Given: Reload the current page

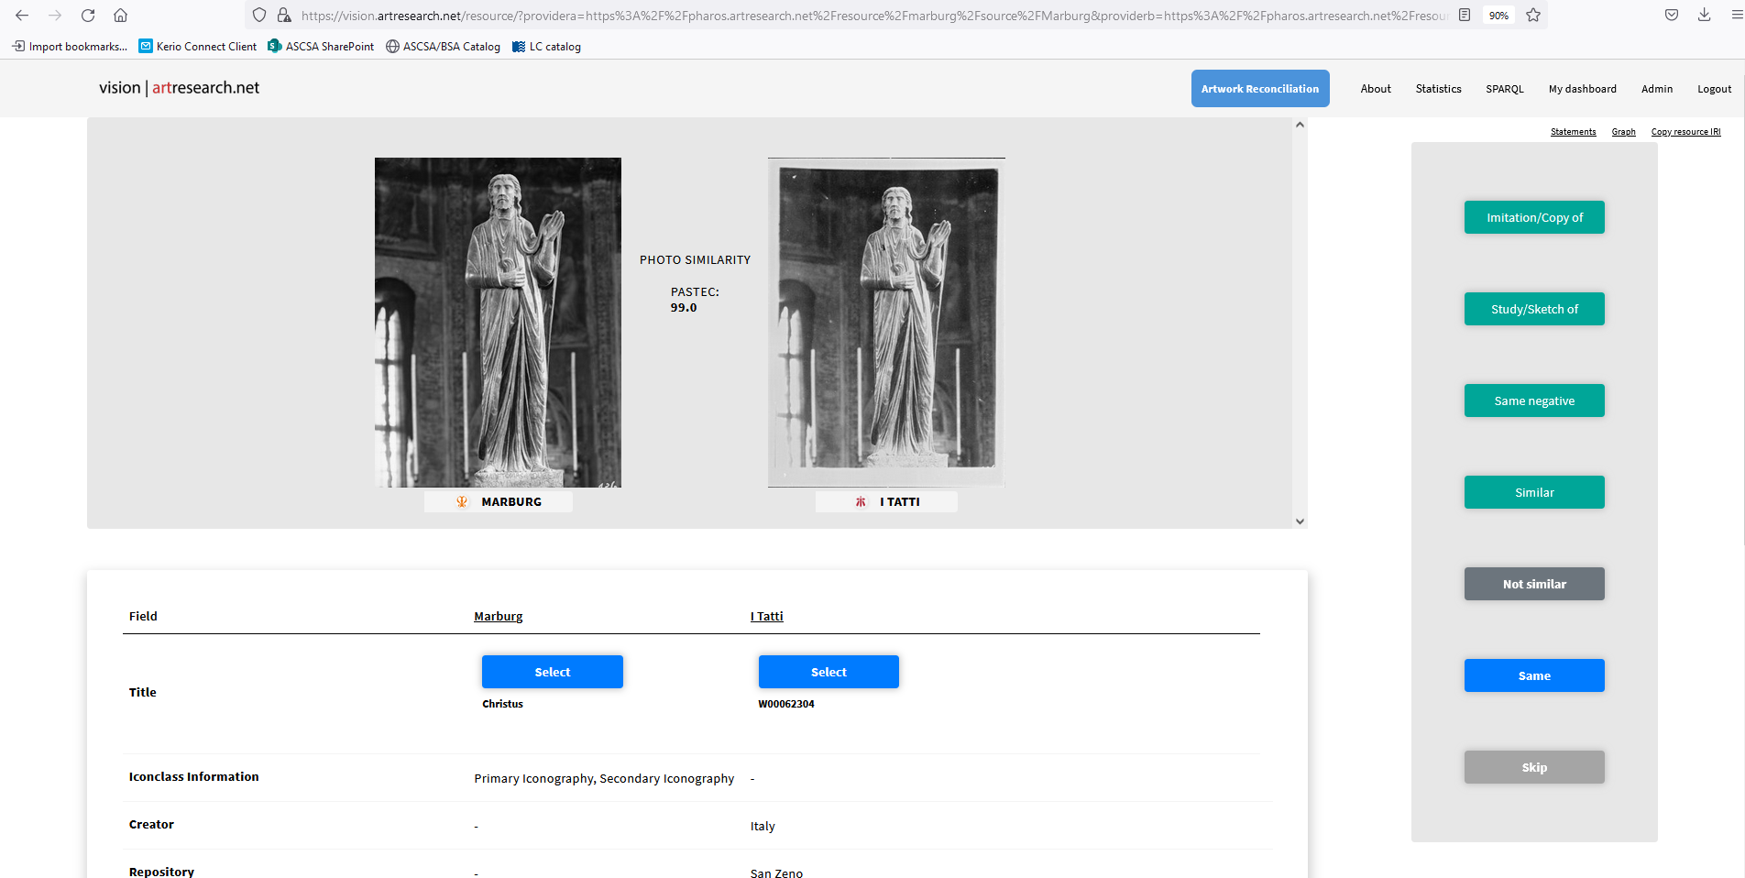Looking at the screenshot, I should 88,16.
